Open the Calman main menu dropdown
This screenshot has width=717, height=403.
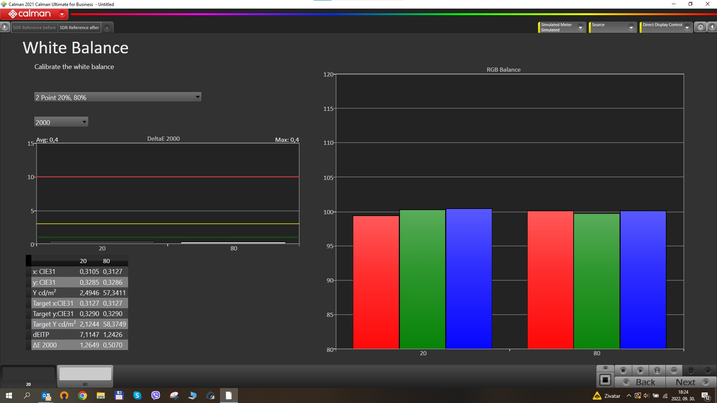pos(62,14)
